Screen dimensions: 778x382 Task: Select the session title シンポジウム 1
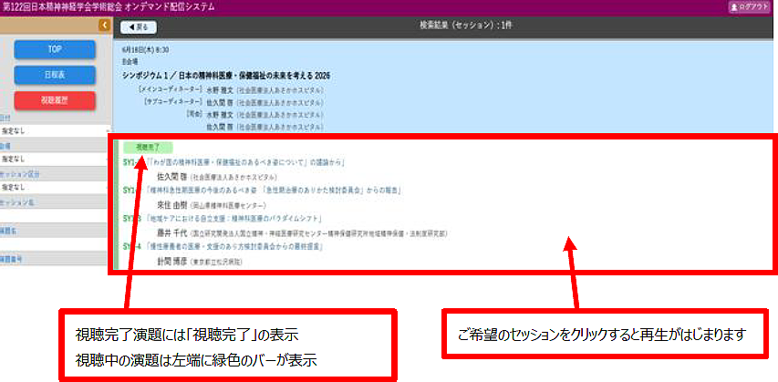pyautogui.click(x=226, y=76)
